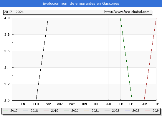Image resolution: width=162 pixels, height=118 pixels.
Task: Click the 2018 dark blue legend swatch
Action: point(26,111)
